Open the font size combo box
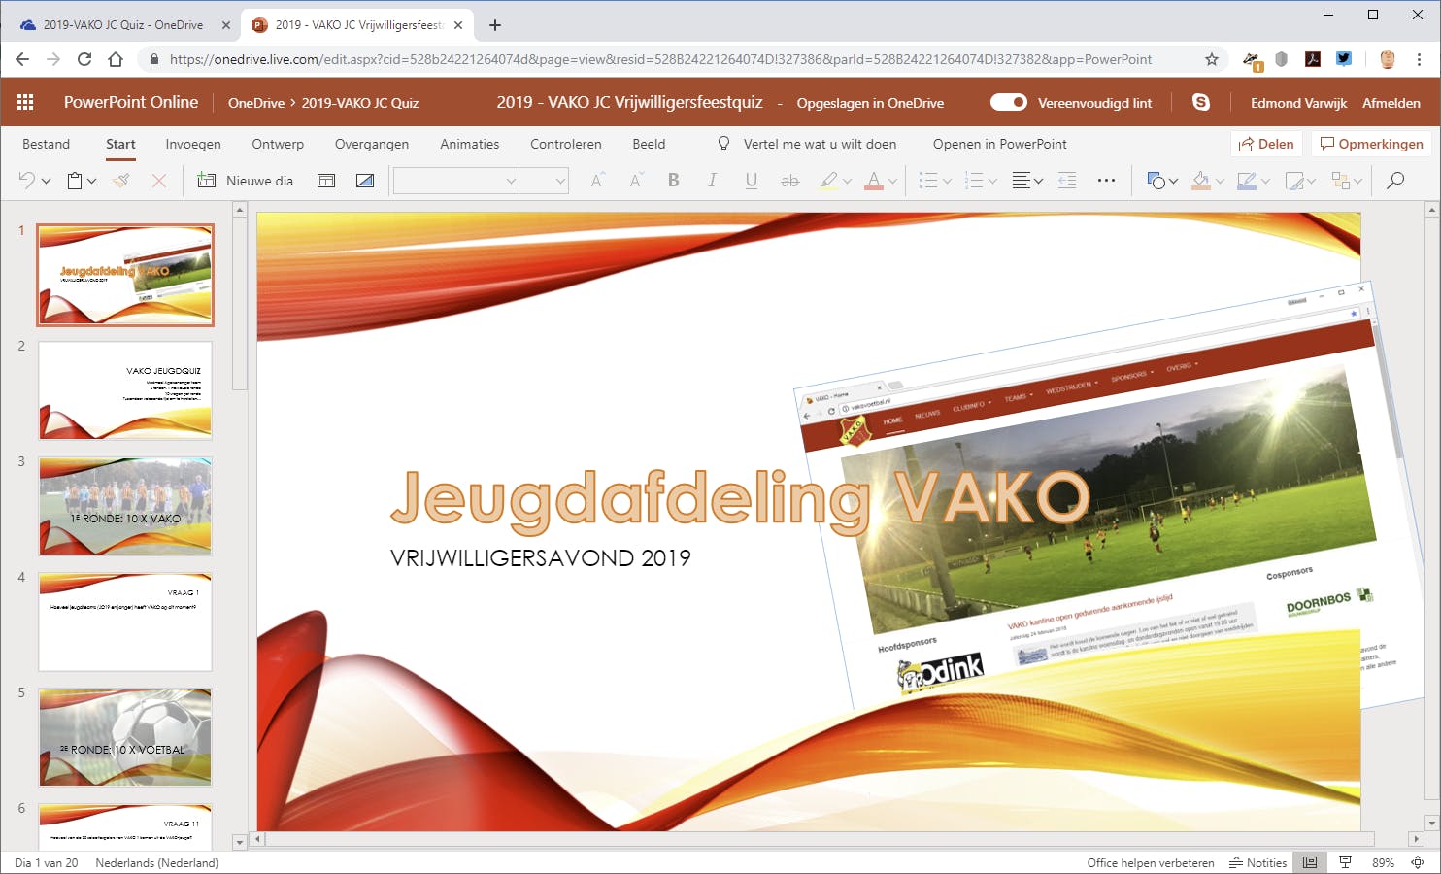 point(544,181)
